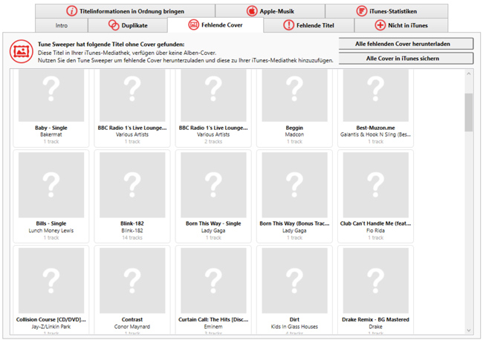Select the Fehlende Cover tab
This screenshot has height=340, width=483.
(x=215, y=24)
